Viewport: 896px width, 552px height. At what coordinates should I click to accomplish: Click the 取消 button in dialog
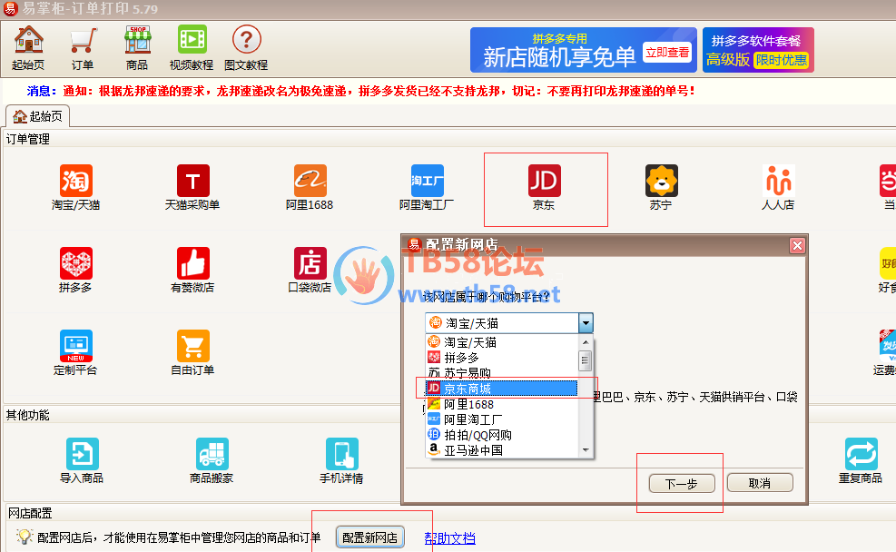coord(760,483)
